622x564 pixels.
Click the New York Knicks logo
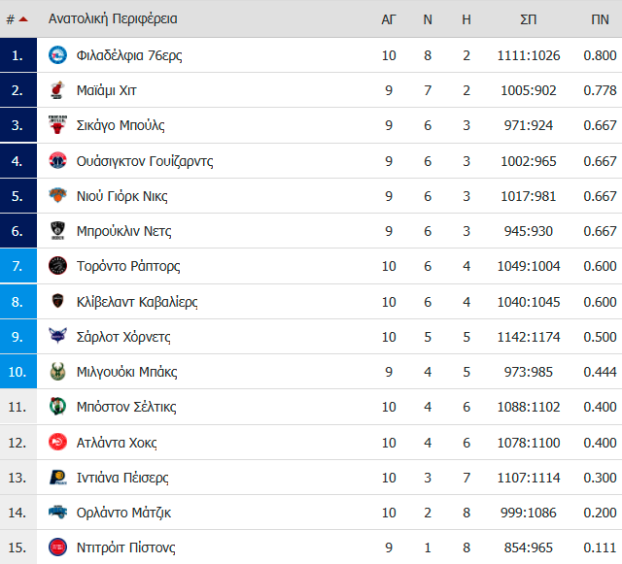[x=57, y=195]
